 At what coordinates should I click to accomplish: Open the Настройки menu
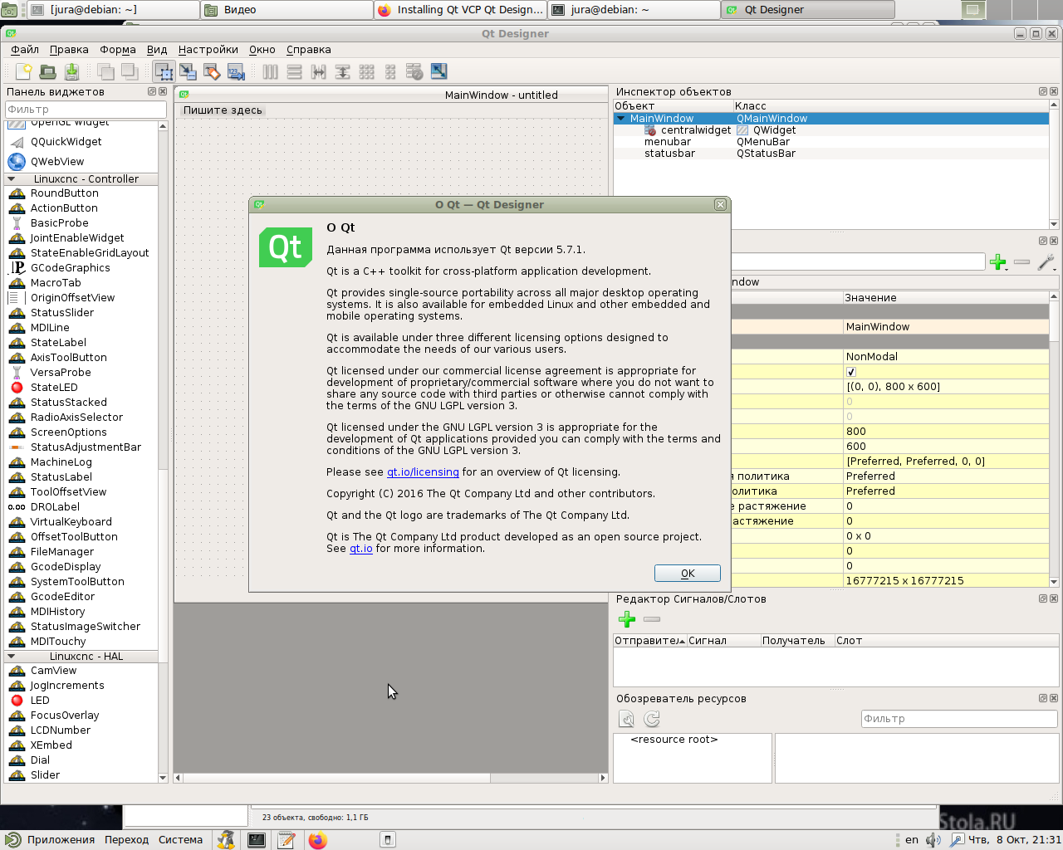(208, 50)
